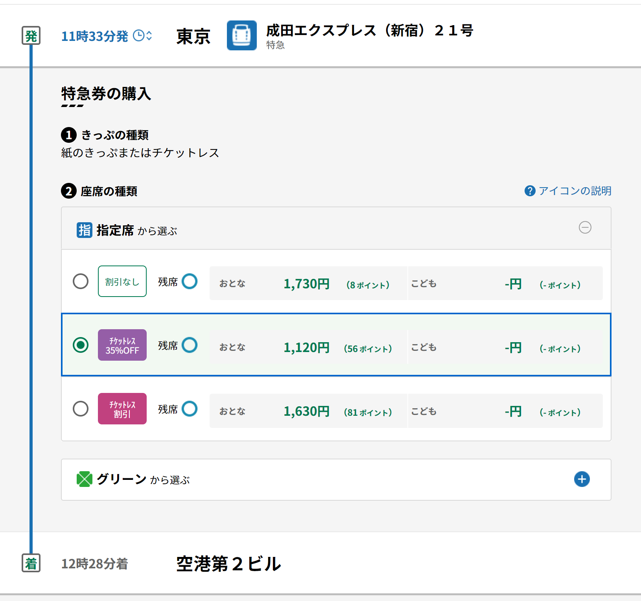Viewport: 641px width, 601px height.
Task: Click the グリーンから選ぶ section header
Action: 143,479
